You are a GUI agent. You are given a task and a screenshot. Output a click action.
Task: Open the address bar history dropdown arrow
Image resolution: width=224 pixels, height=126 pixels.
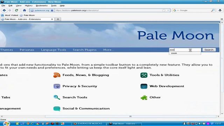(168, 10)
